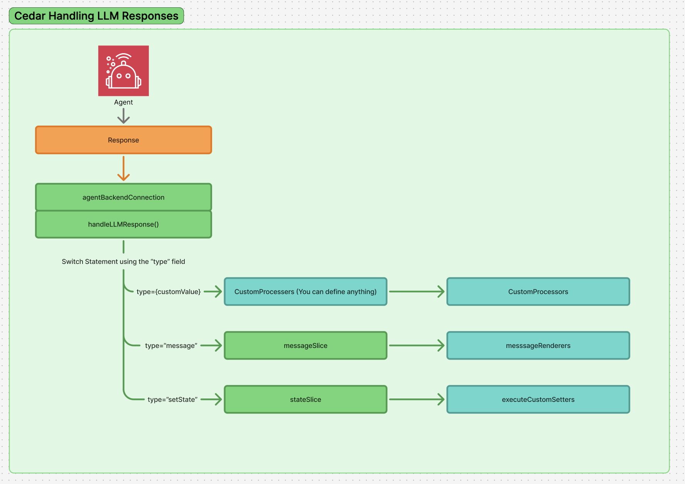Select the stateSlice box
The width and height of the screenshot is (685, 484).
click(305, 400)
